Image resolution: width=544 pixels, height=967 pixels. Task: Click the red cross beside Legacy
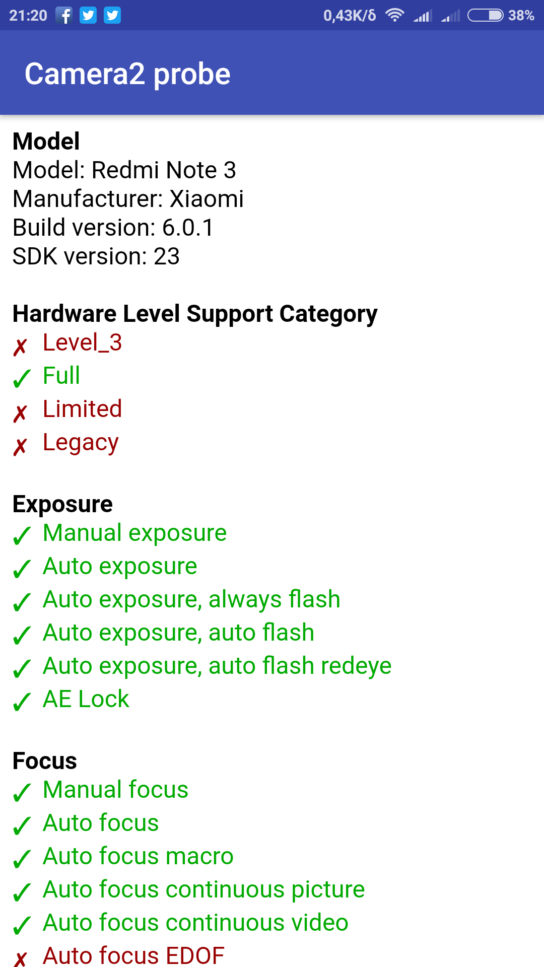click(20, 447)
